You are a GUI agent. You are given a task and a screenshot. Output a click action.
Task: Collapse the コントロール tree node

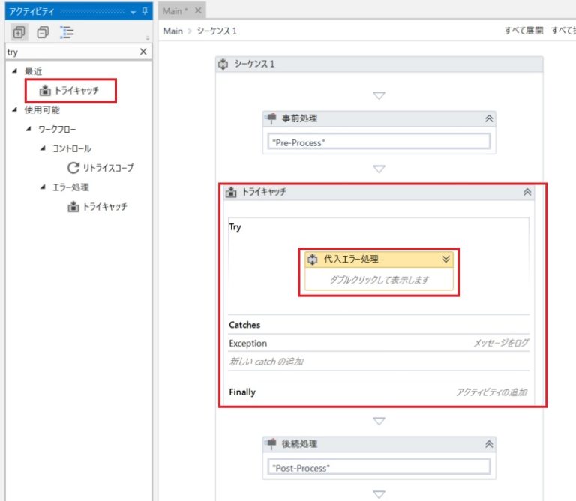coord(43,148)
